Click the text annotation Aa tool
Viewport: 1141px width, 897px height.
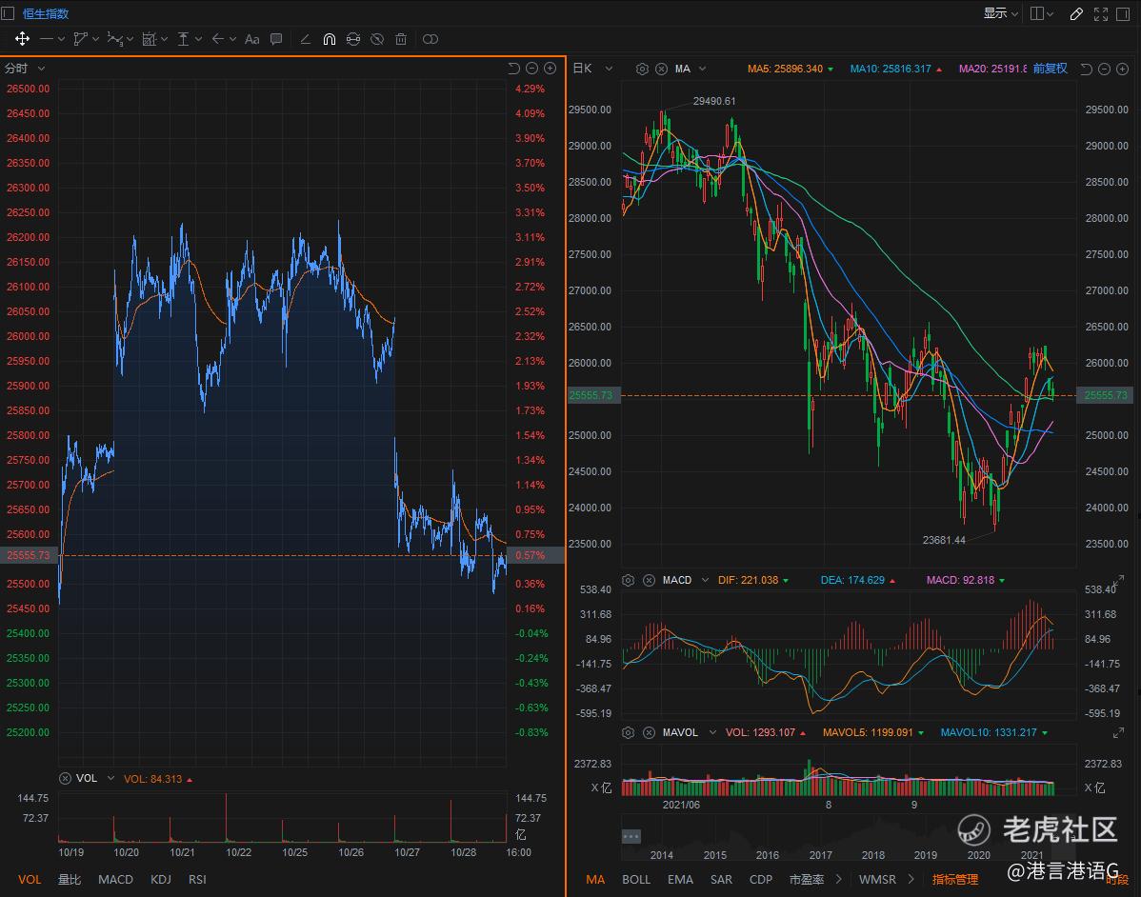(251, 39)
